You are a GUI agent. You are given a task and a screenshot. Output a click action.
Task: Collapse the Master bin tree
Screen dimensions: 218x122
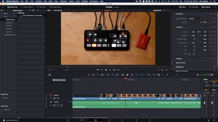2,14
